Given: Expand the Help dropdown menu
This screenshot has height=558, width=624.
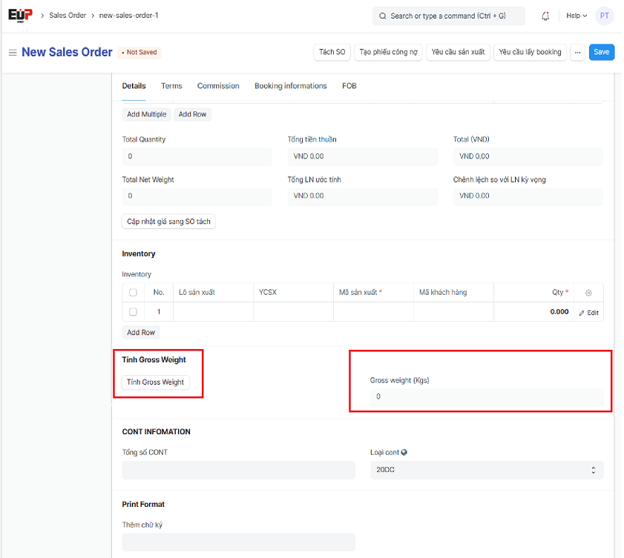Looking at the screenshot, I should (x=576, y=16).
